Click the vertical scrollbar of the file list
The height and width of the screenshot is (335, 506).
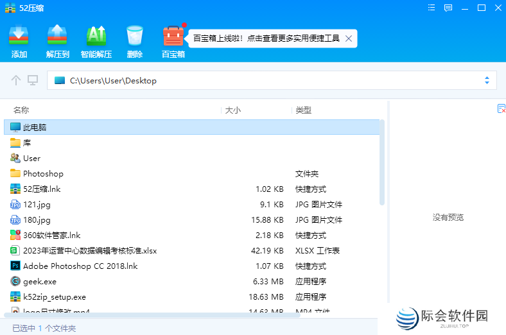(x=382, y=160)
